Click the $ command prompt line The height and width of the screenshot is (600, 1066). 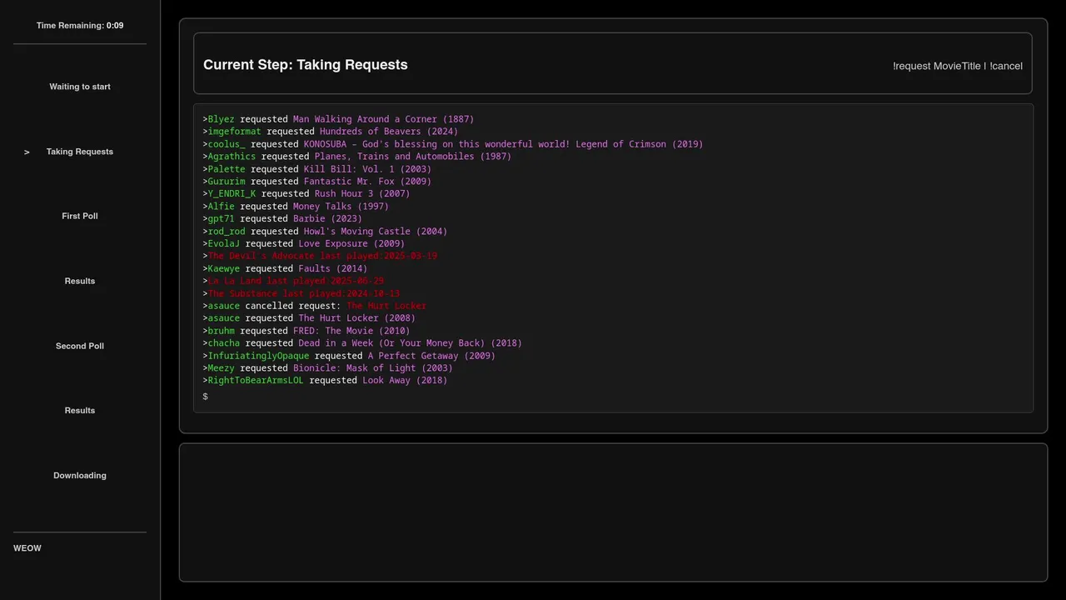tap(206, 397)
